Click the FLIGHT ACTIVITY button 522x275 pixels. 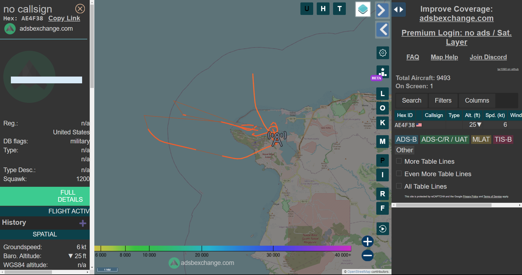coord(45,211)
